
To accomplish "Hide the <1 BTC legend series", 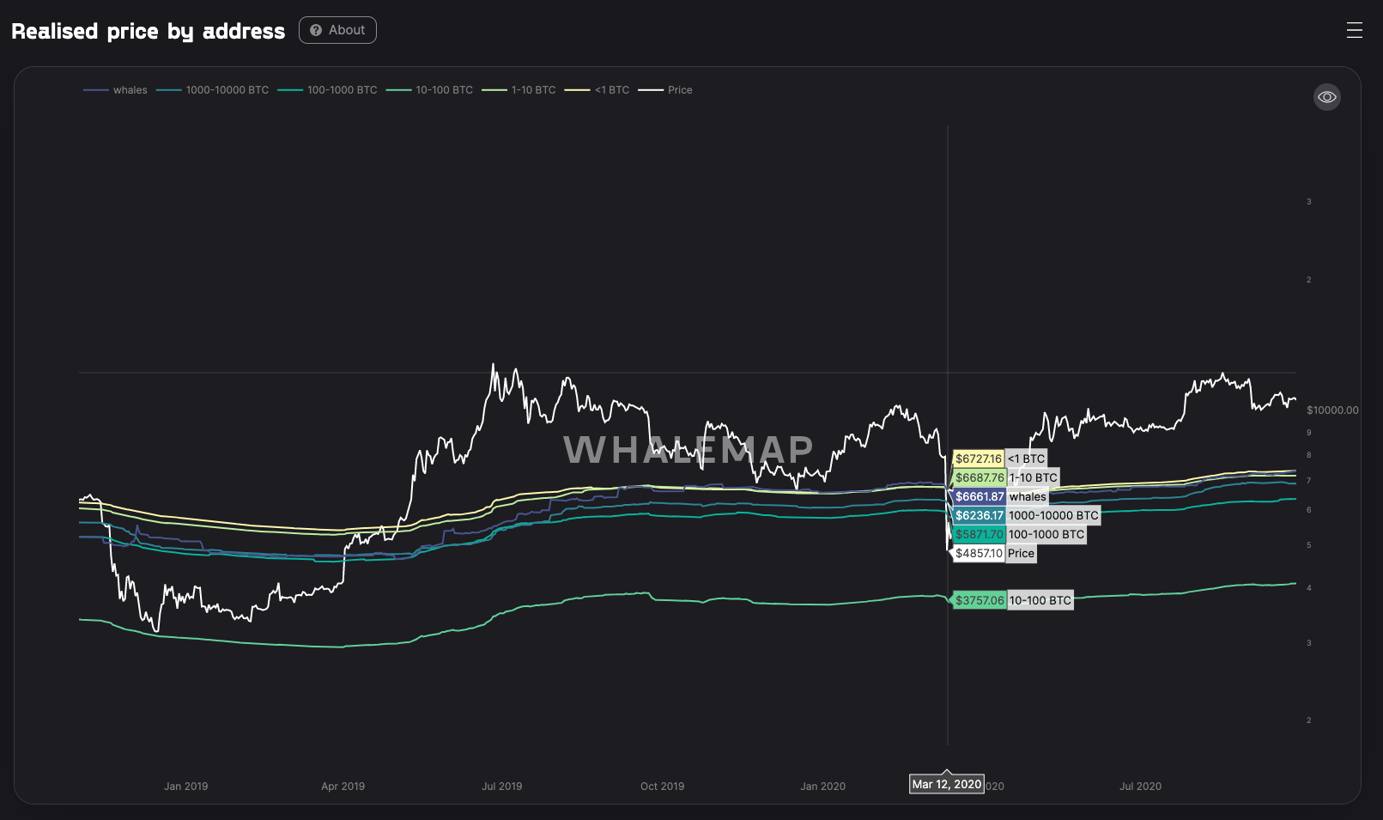I will click(x=597, y=90).
